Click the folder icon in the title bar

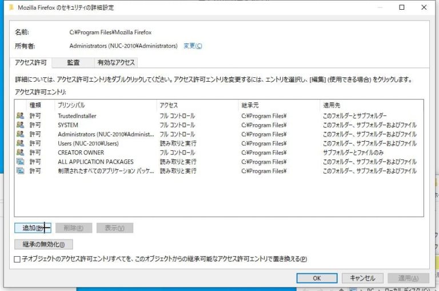pos(11,7)
